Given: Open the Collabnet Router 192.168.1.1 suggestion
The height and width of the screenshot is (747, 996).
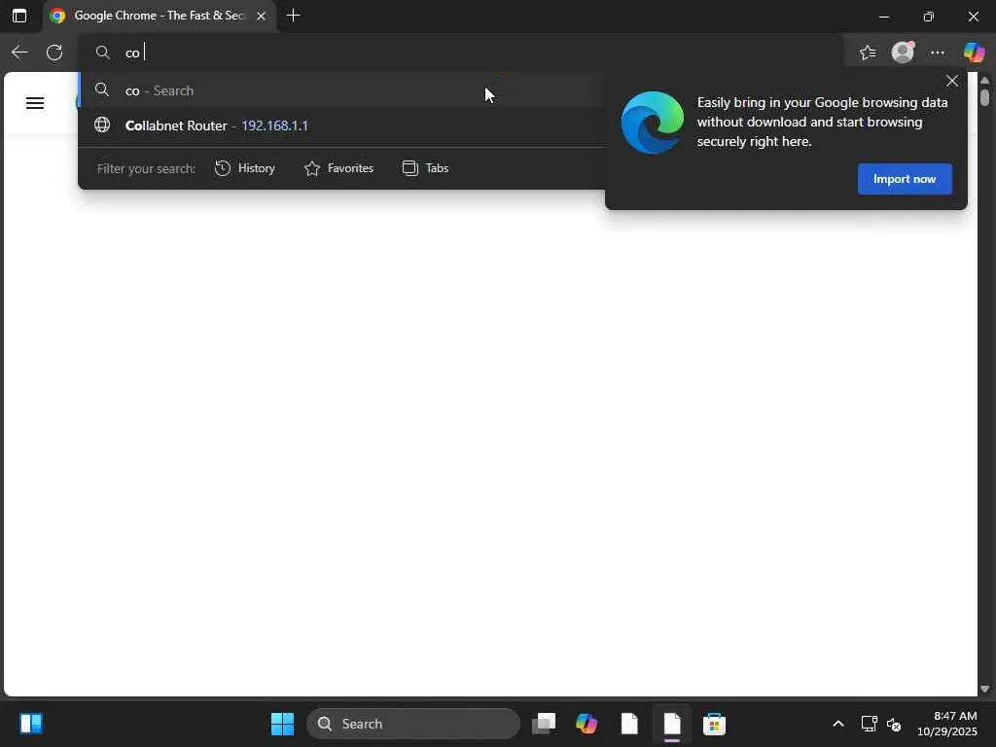Looking at the screenshot, I should (x=342, y=125).
